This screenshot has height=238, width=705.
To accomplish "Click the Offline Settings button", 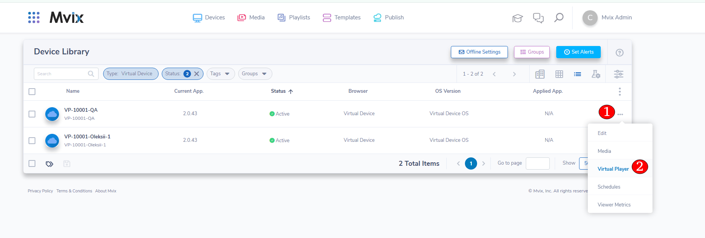I will (x=479, y=52).
